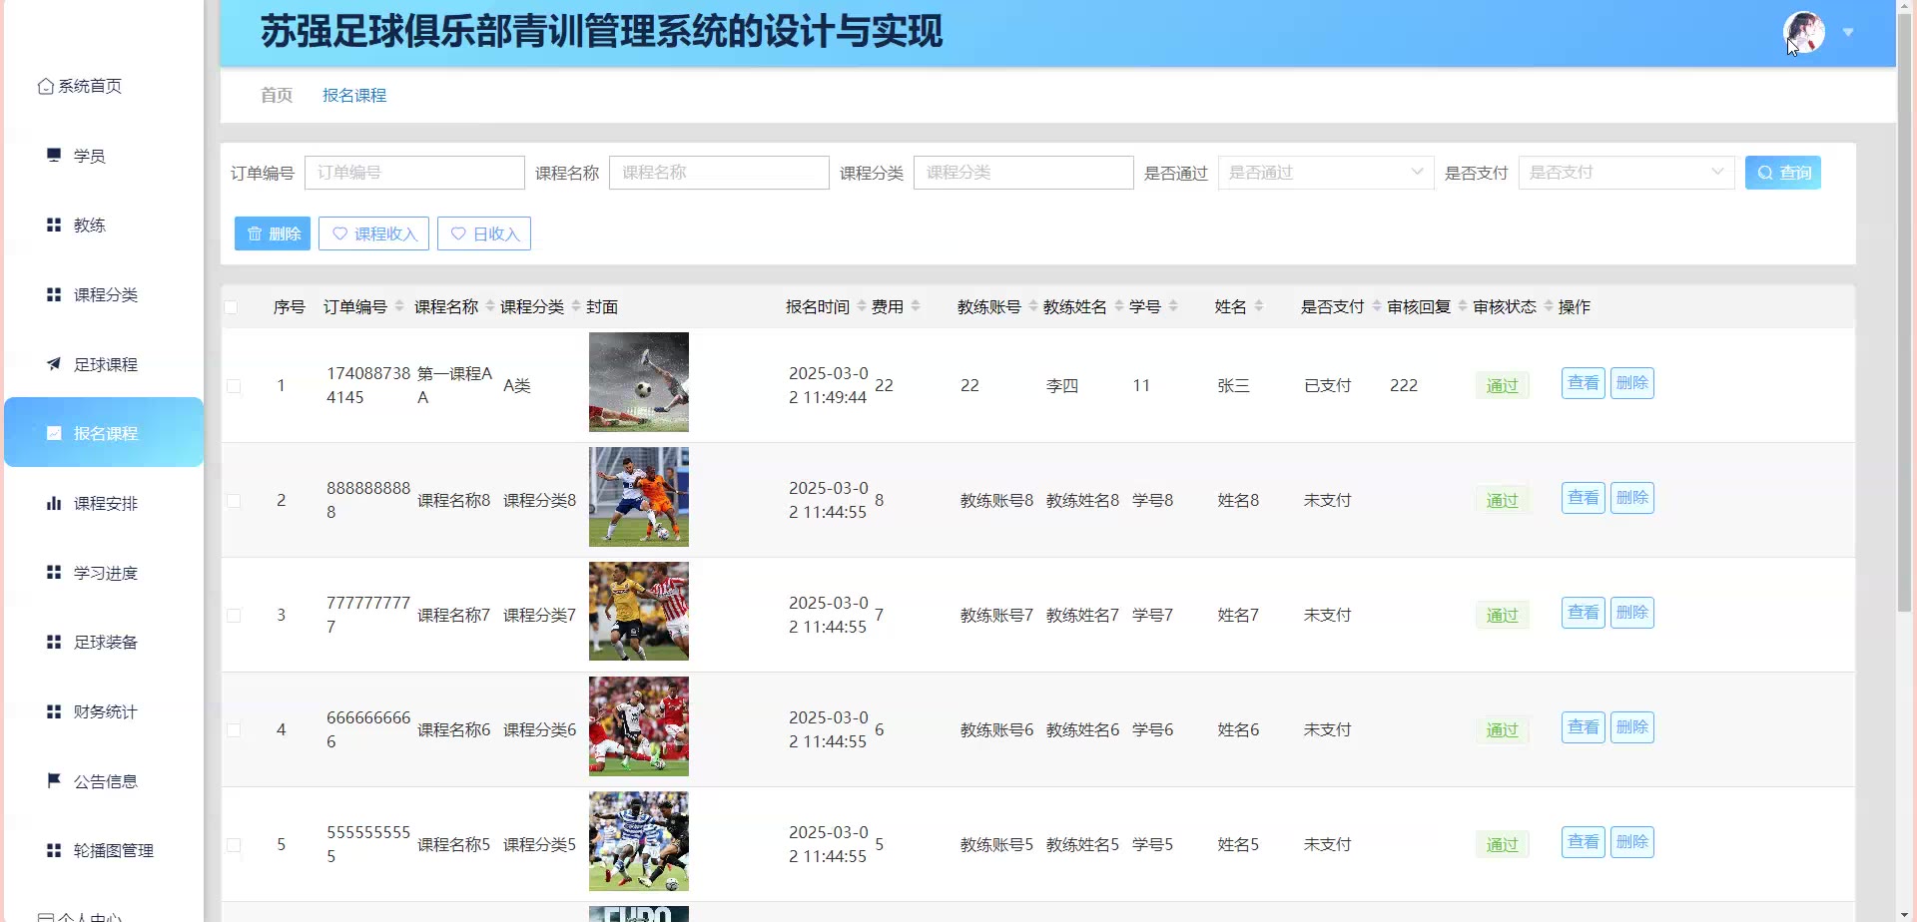
Task: Open 足球装备 in the sidebar menu
Action: tap(105, 642)
